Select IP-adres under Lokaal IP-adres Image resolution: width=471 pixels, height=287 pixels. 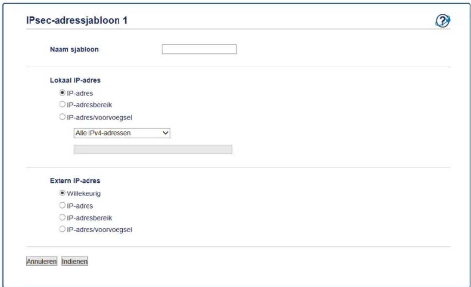tap(62, 93)
